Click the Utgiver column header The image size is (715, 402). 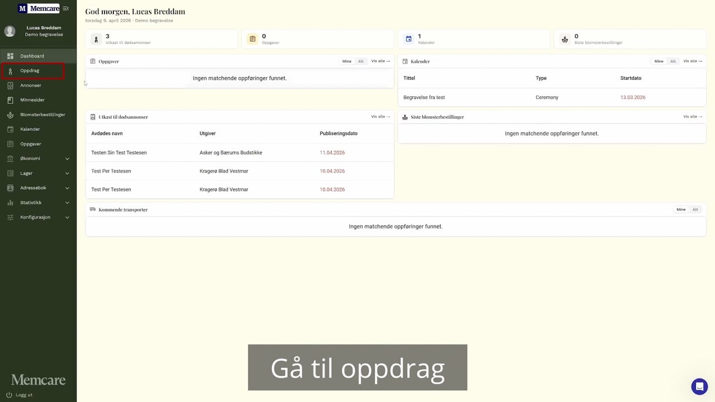coord(207,133)
